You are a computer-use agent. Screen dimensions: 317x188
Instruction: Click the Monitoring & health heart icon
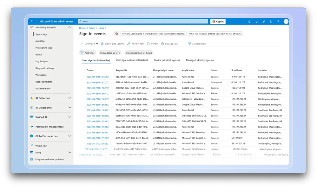[x=31, y=27]
